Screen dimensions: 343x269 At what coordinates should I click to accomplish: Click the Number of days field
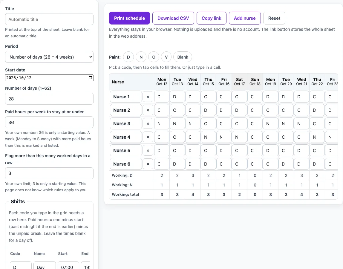click(49, 99)
